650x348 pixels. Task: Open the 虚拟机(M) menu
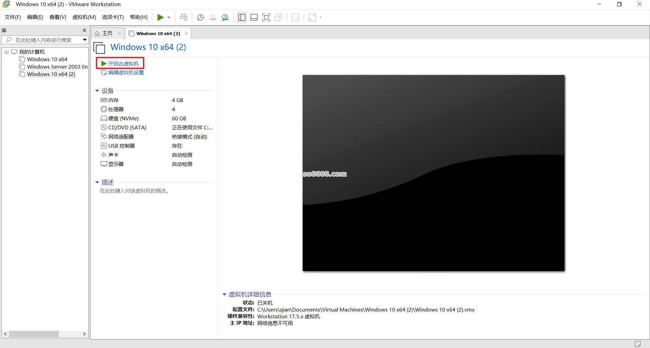point(84,17)
